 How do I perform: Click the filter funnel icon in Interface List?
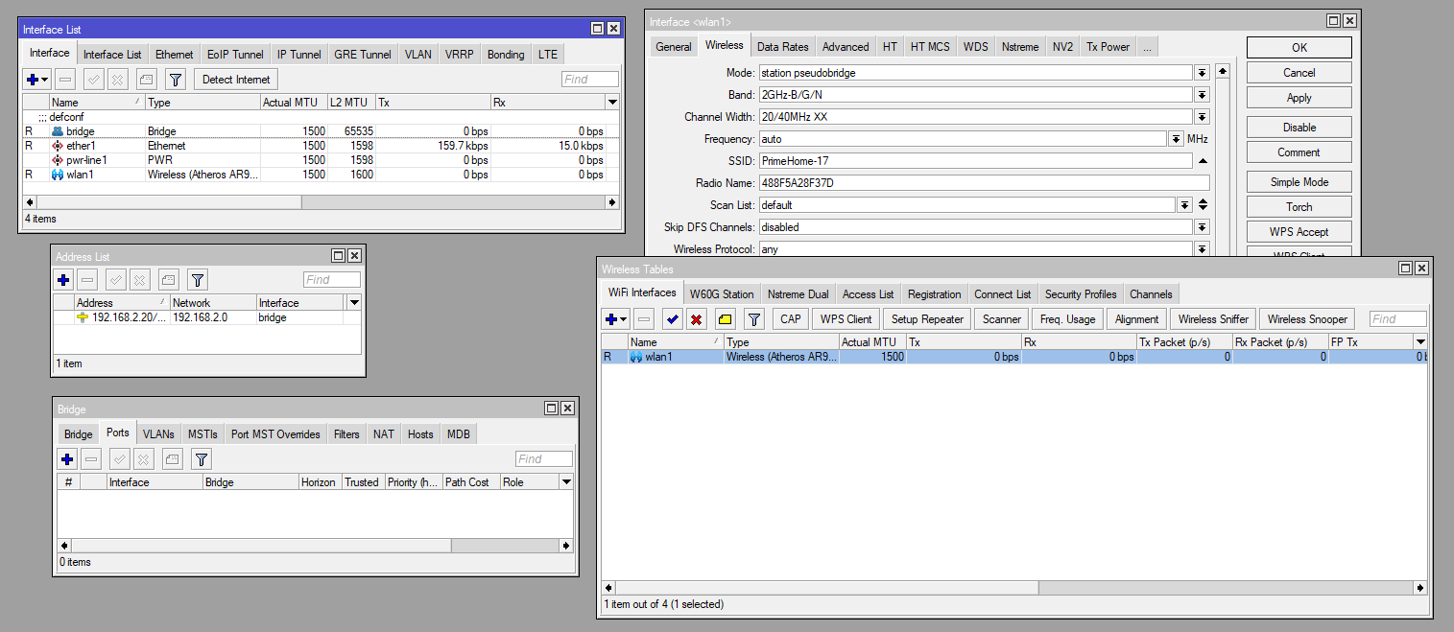(x=176, y=80)
